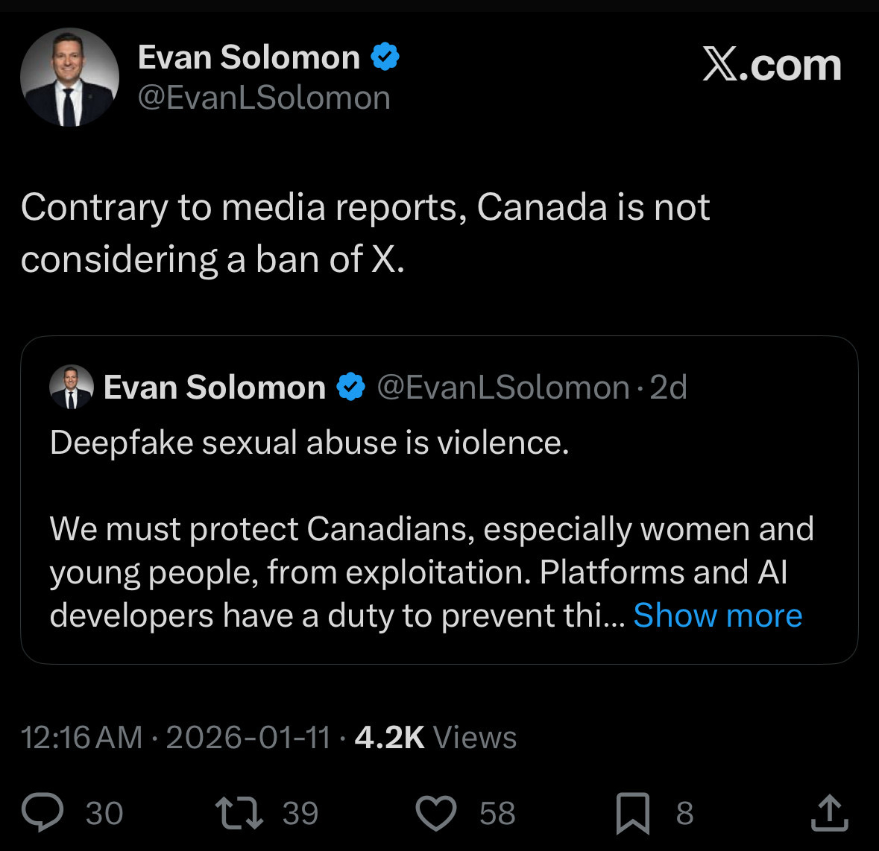Click the X.com logo
Screen dimensions: 879x851
[x=772, y=66]
